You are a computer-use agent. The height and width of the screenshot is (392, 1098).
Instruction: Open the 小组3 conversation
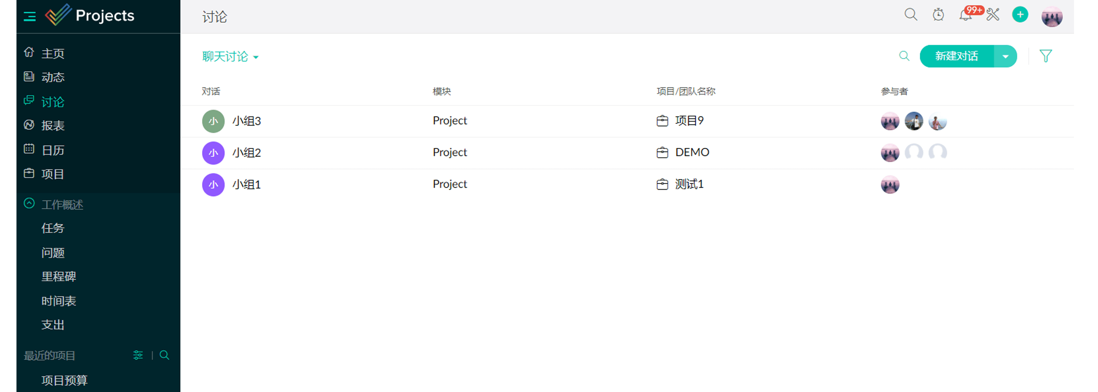click(246, 121)
